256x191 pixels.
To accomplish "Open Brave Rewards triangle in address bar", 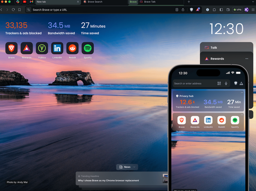I will click(198, 9).
